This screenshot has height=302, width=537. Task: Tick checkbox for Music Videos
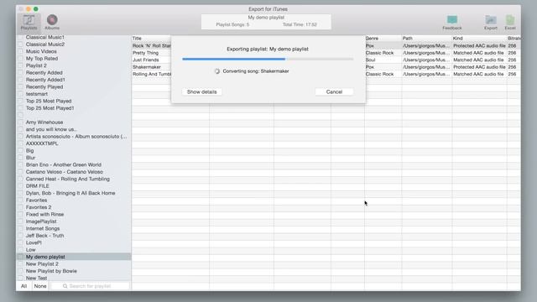point(20,51)
